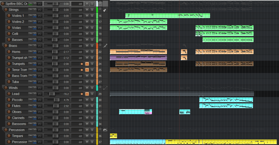Unmute the Trumpets track

coord(87,64)
